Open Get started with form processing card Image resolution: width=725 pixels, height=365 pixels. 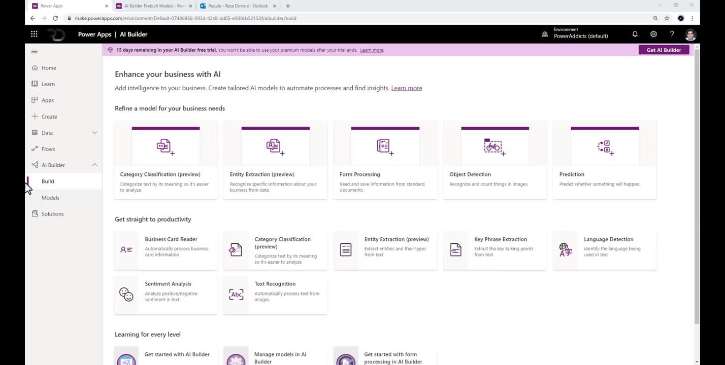385,356
